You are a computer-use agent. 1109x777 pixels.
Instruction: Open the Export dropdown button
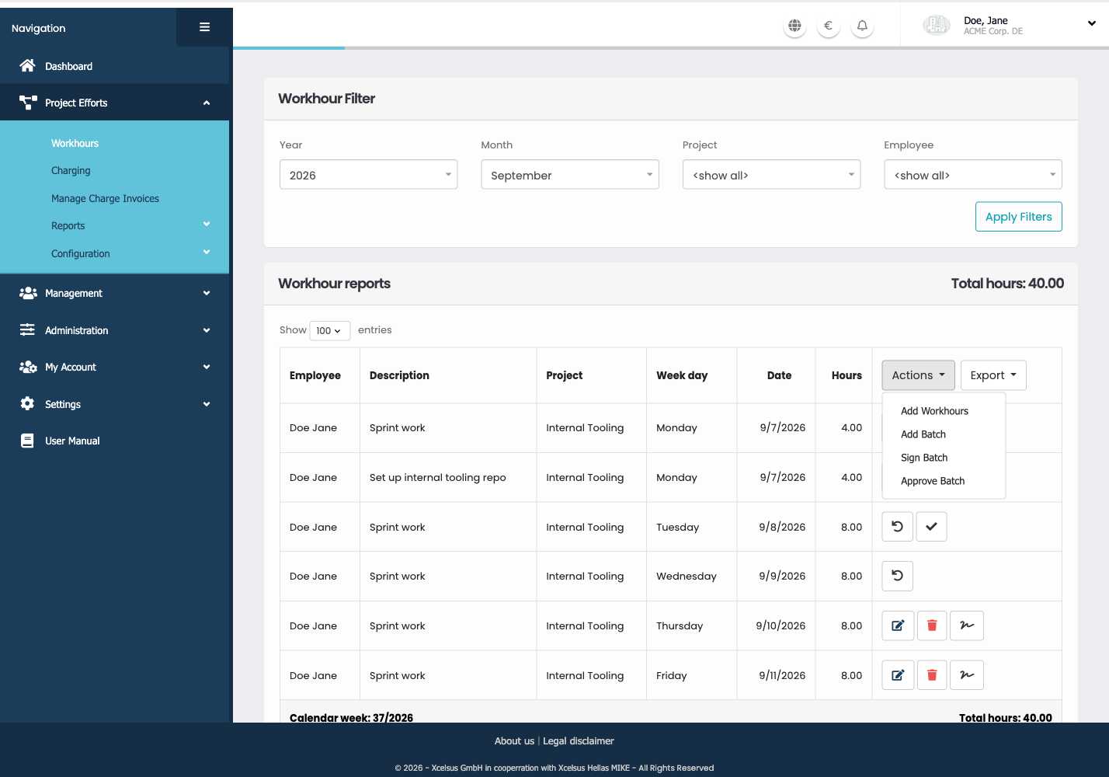click(993, 375)
